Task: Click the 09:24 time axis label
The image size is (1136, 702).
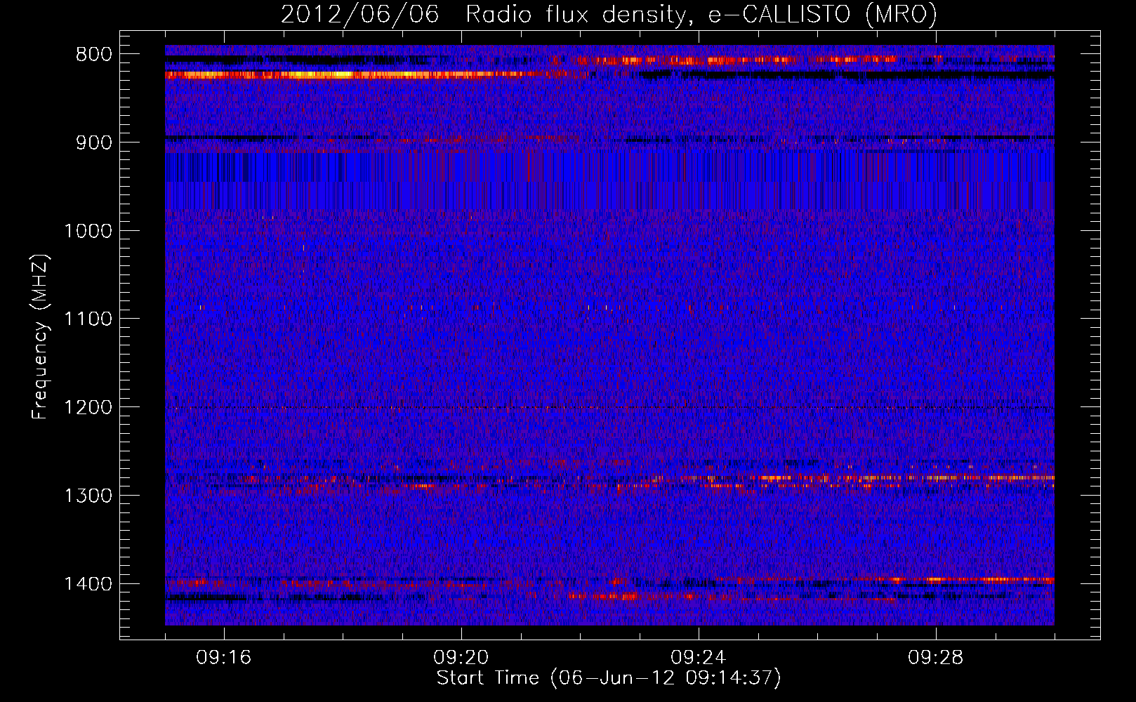Action: coord(699,658)
